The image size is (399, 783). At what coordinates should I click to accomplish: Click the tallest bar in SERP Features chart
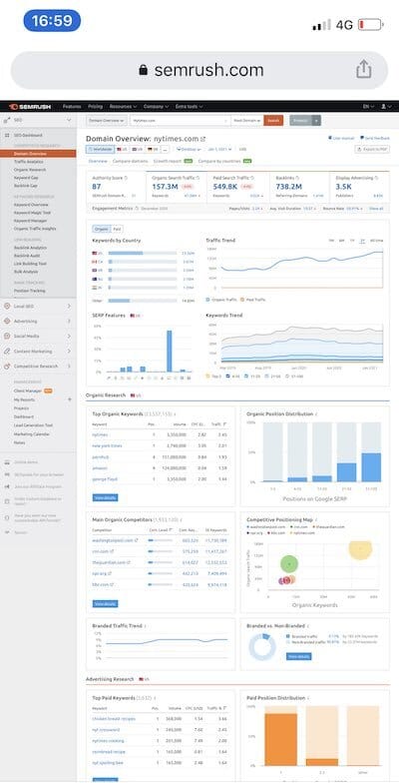point(170,352)
